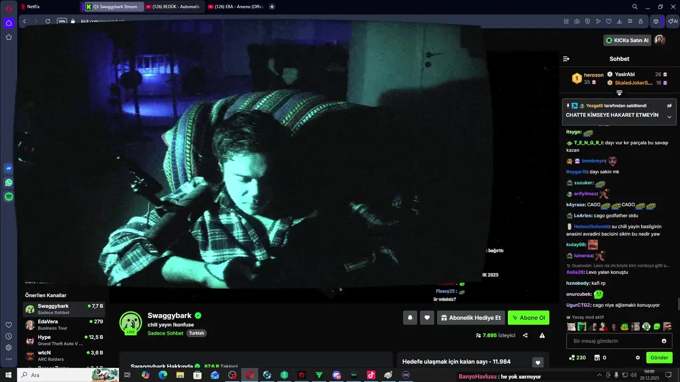Report stream with warning icon
Image resolution: width=680 pixels, height=382 pixels.
[x=542, y=335]
